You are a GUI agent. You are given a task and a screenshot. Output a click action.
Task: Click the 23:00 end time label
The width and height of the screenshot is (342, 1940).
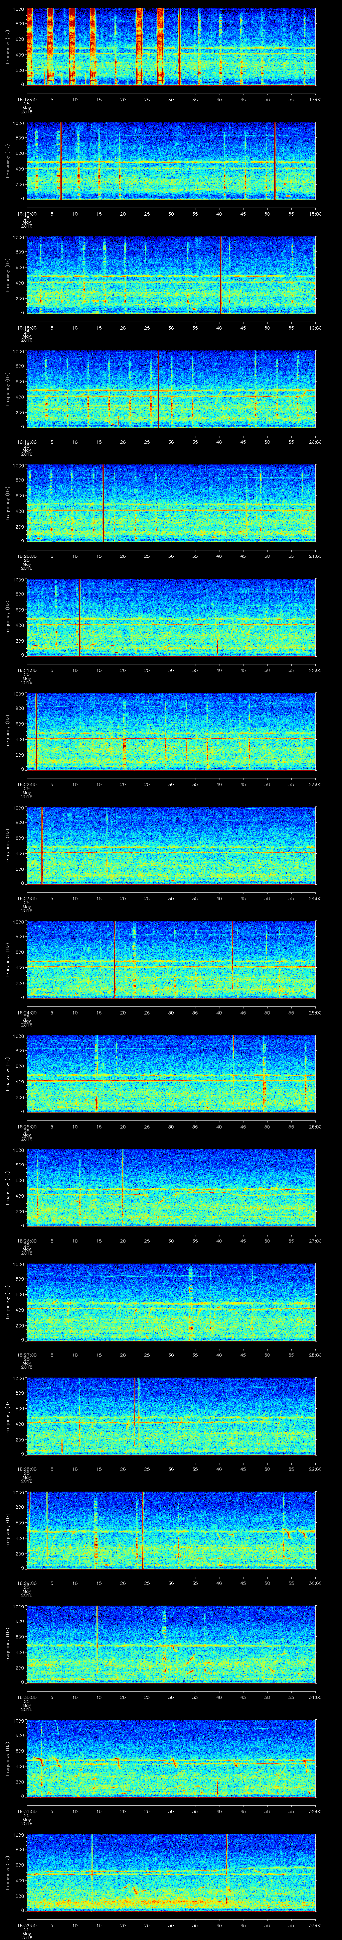[x=315, y=784]
